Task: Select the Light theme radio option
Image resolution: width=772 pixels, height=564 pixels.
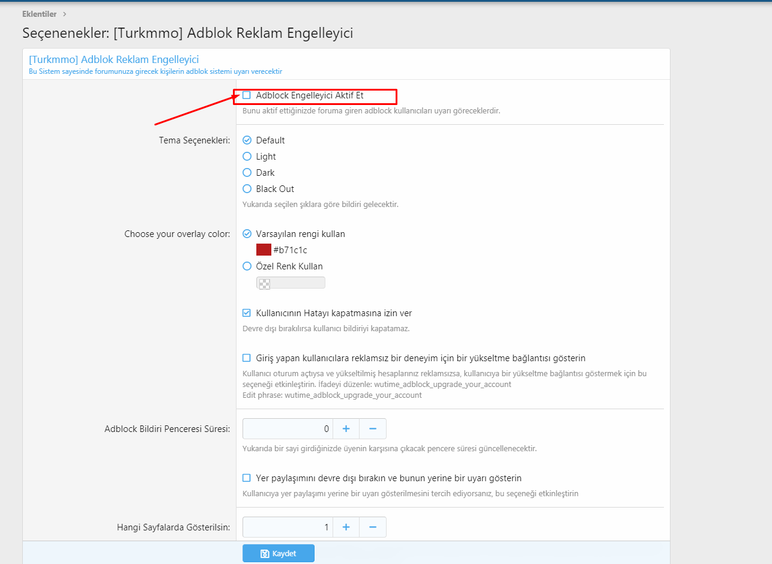Action: point(247,156)
